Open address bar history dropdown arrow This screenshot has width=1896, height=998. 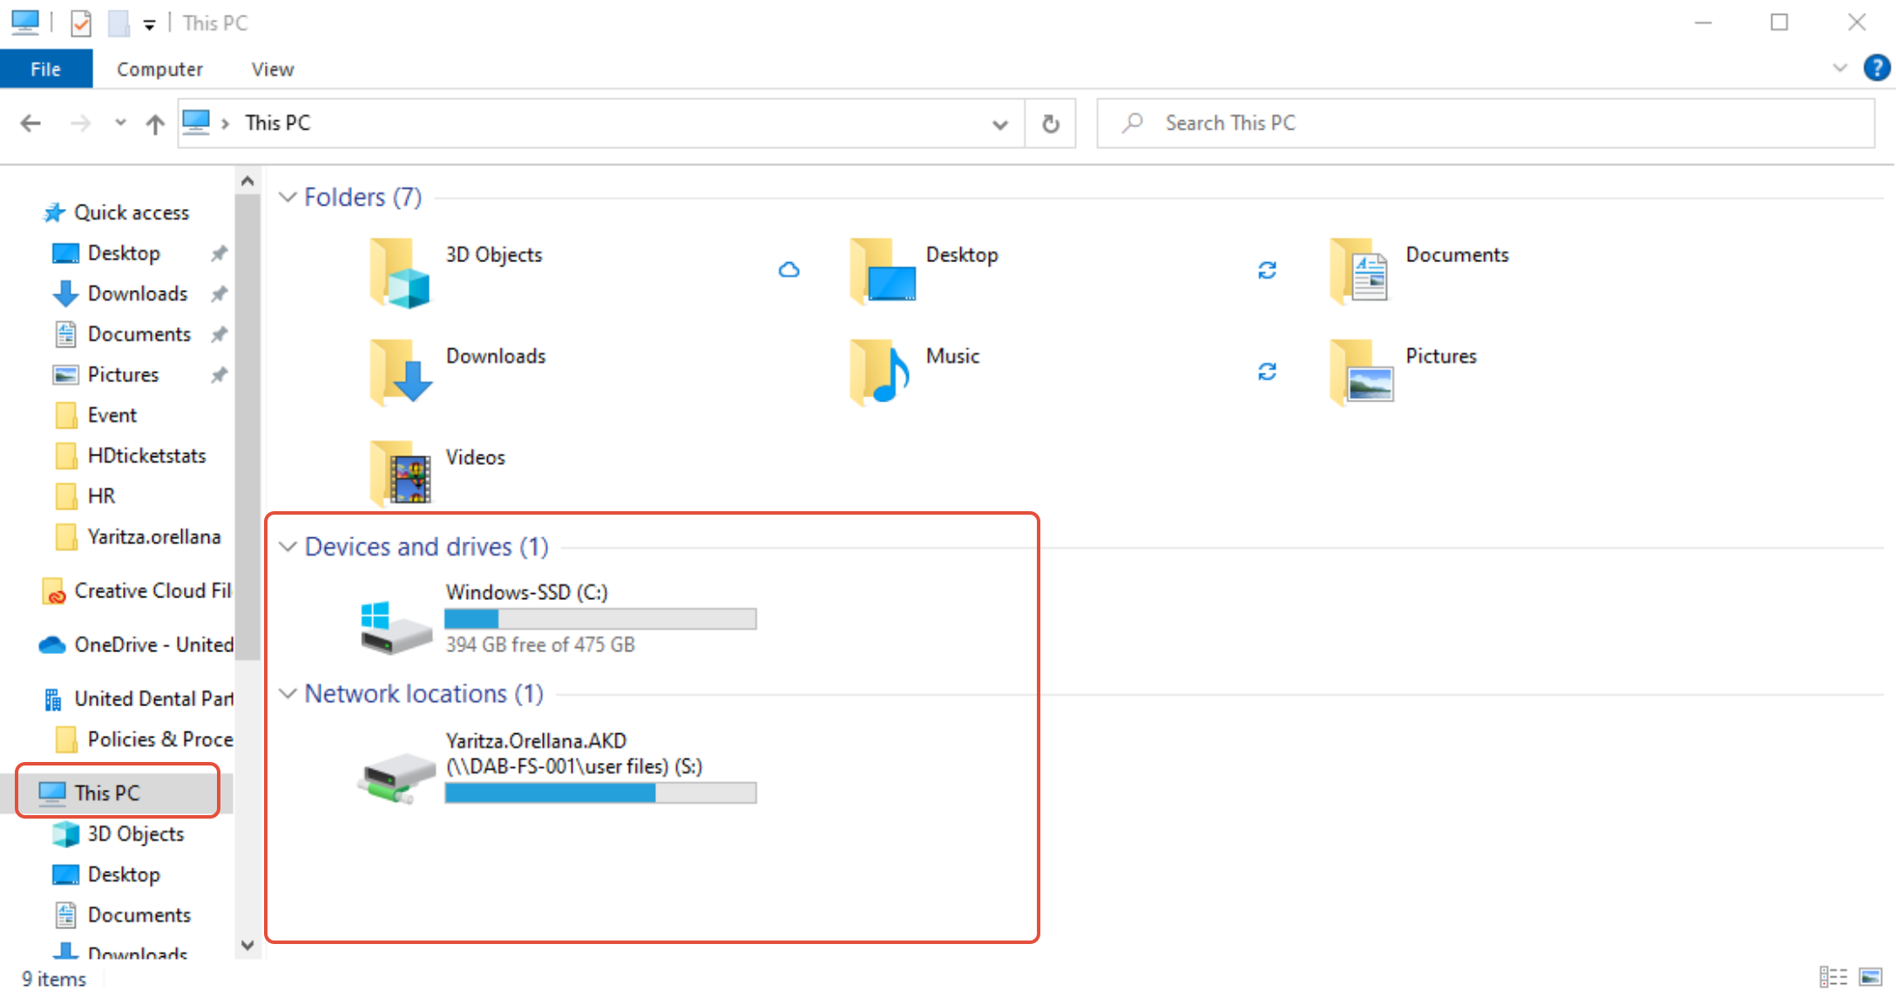(1000, 125)
